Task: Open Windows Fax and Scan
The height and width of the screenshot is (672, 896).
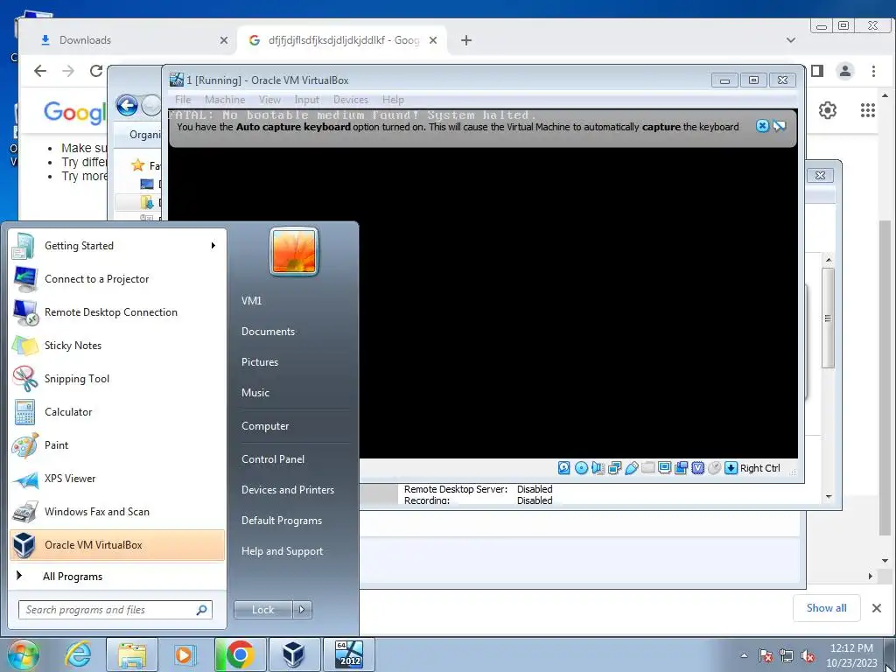Action: pyautogui.click(x=117, y=511)
